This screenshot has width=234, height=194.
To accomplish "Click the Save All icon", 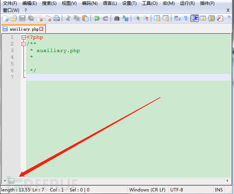I will coord(31,19).
